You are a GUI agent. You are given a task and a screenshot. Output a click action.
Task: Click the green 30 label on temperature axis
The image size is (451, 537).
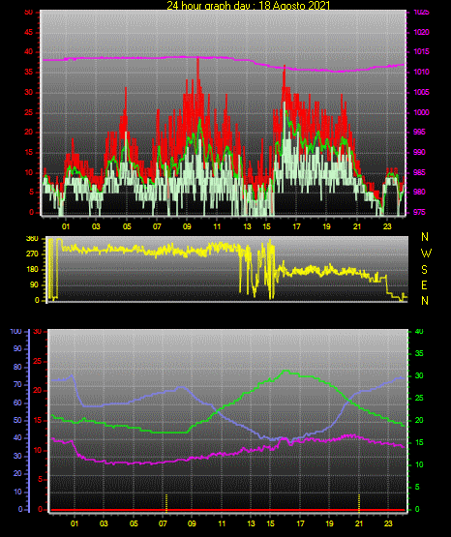419,375
